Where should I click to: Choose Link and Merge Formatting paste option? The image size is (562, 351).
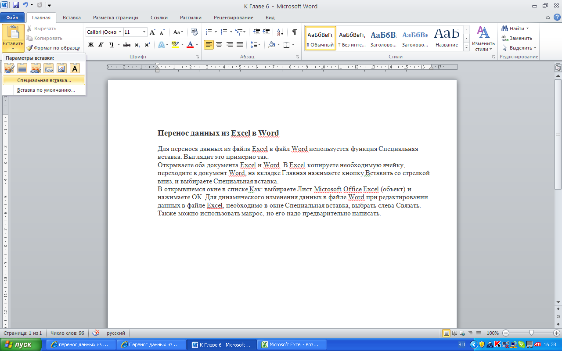pos(49,68)
